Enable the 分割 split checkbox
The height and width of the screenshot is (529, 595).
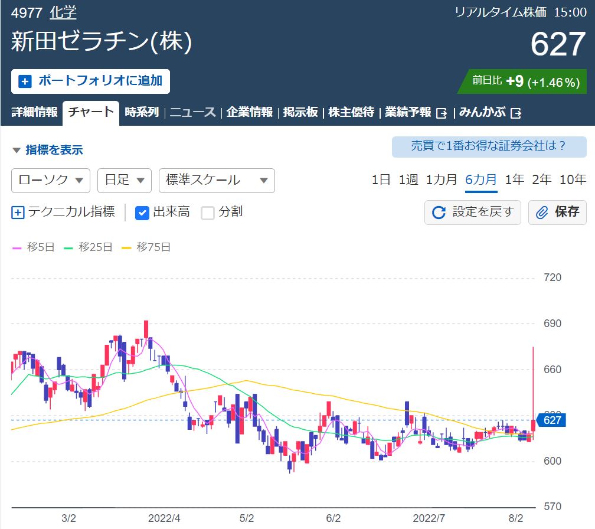pyautogui.click(x=208, y=213)
